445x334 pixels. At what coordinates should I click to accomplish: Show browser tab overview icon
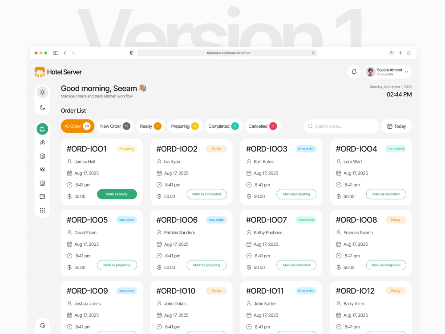[x=409, y=53]
